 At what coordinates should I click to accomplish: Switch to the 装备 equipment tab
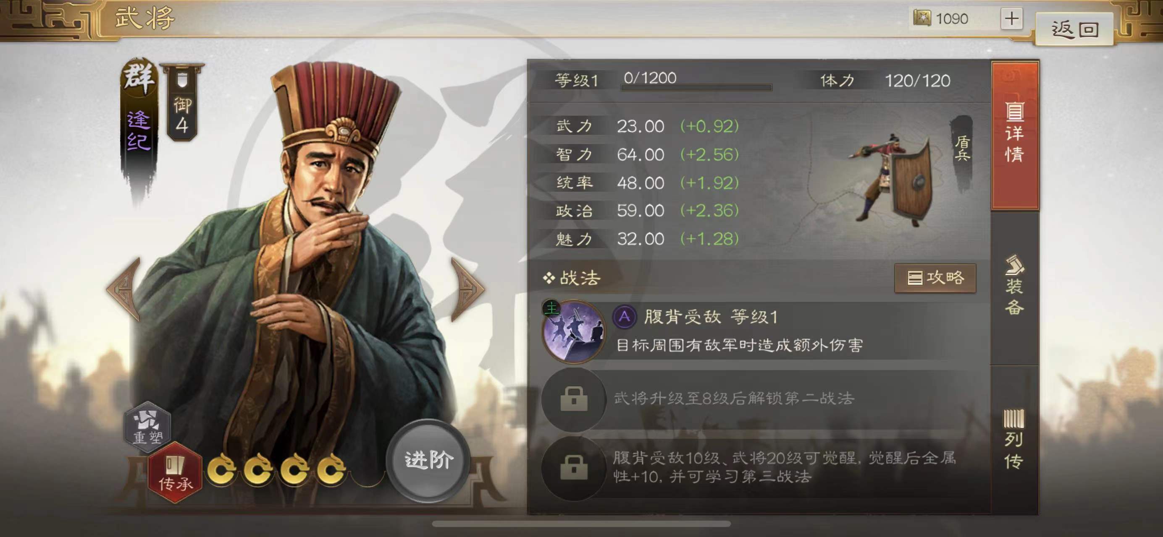(x=1014, y=286)
